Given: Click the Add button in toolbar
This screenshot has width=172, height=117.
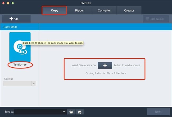Looking at the screenshot, I should [x=16, y=19].
